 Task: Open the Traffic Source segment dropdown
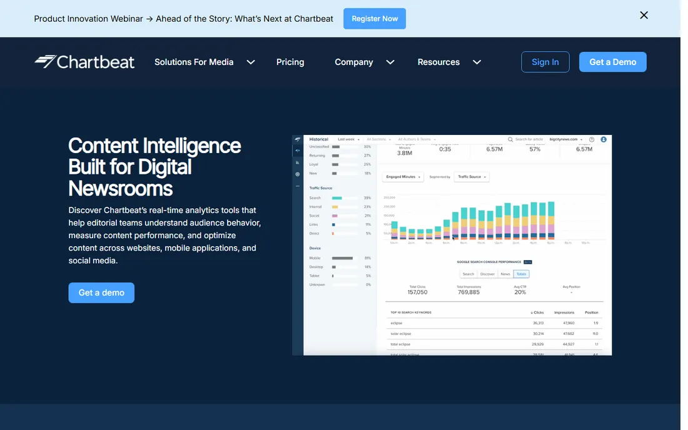click(472, 177)
